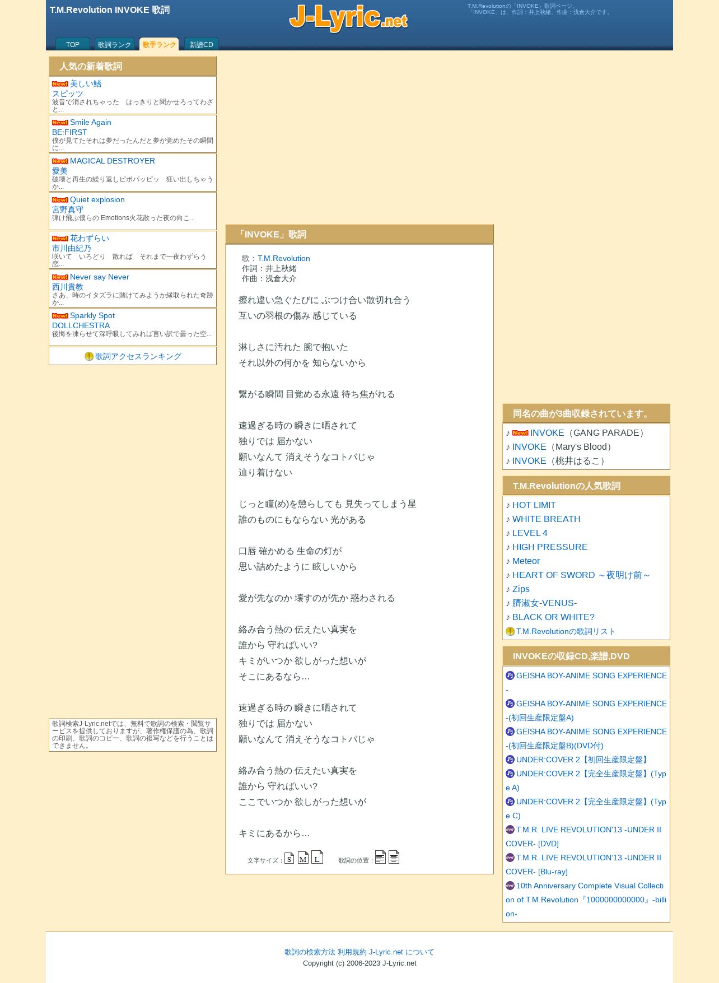Screen dimensions: 719x983
Task: Open INVOKE by 桃井はるこ
Action: click(x=529, y=461)
